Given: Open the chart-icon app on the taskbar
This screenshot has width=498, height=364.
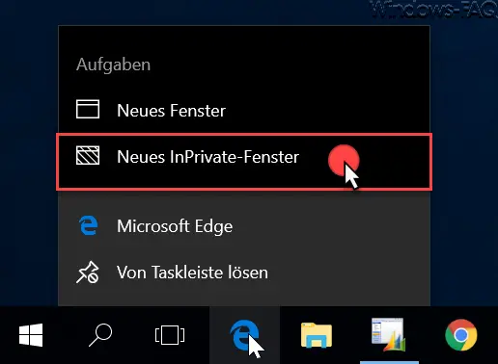Looking at the screenshot, I should coord(388,334).
